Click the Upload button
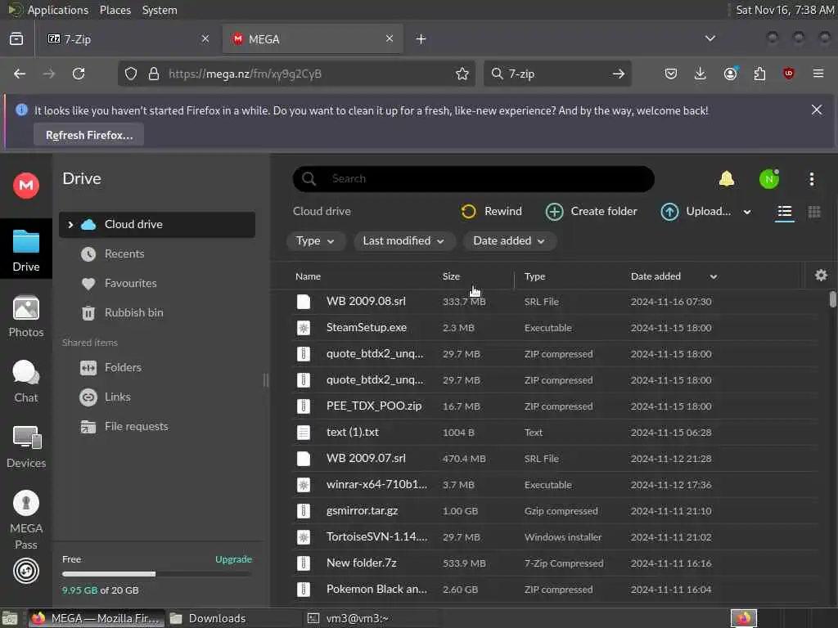 [x=696, y=212]
